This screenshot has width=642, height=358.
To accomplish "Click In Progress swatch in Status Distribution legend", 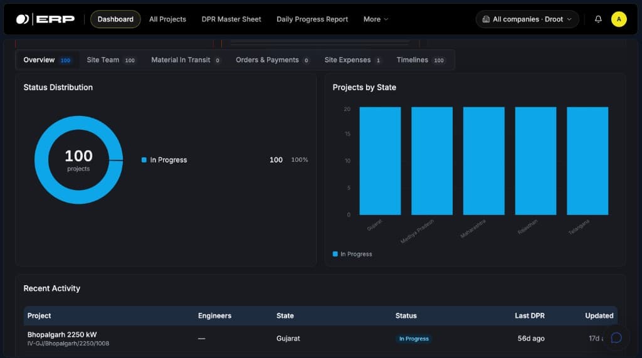I will pos(144,160).
